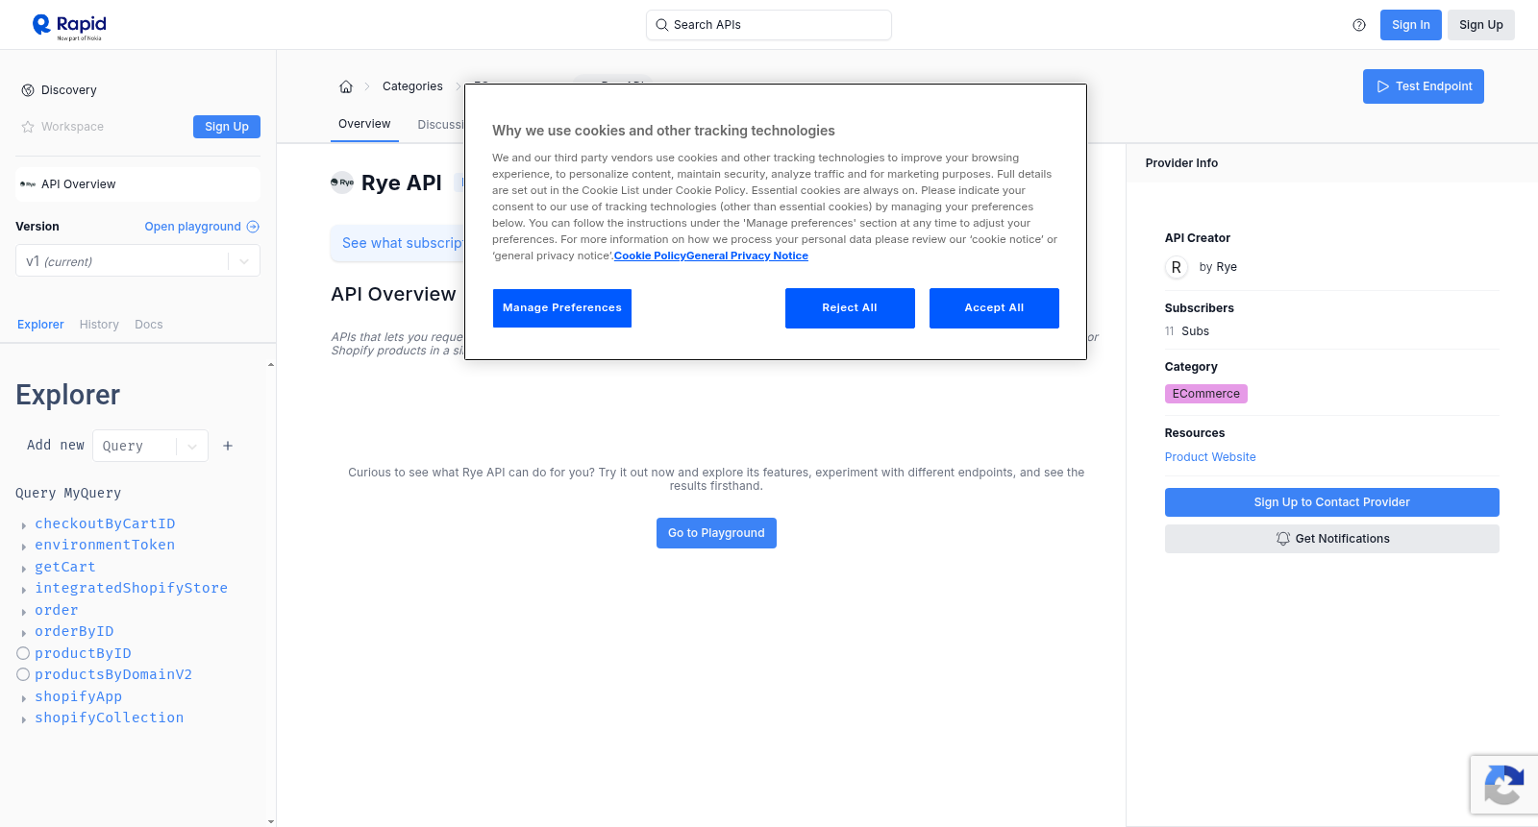Click the Rye API logo icon
Screen dimensions: 1538x827
342,182
